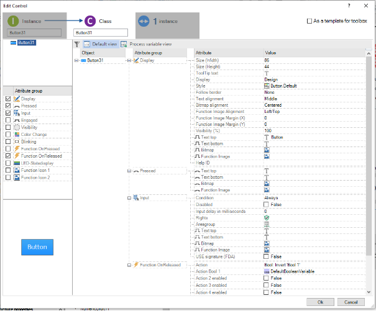Click the Function OnReleased lightning icon in tree
Viewport: 376px width, 311px height.
[136, 265]
